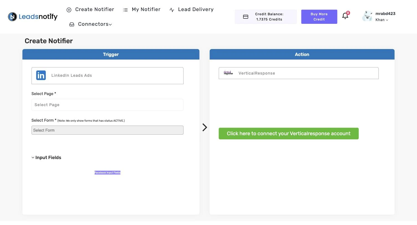The height and width of the screenshot is (225, 417).
Task: Click Buy More Credit button
Action: (319, 17)
